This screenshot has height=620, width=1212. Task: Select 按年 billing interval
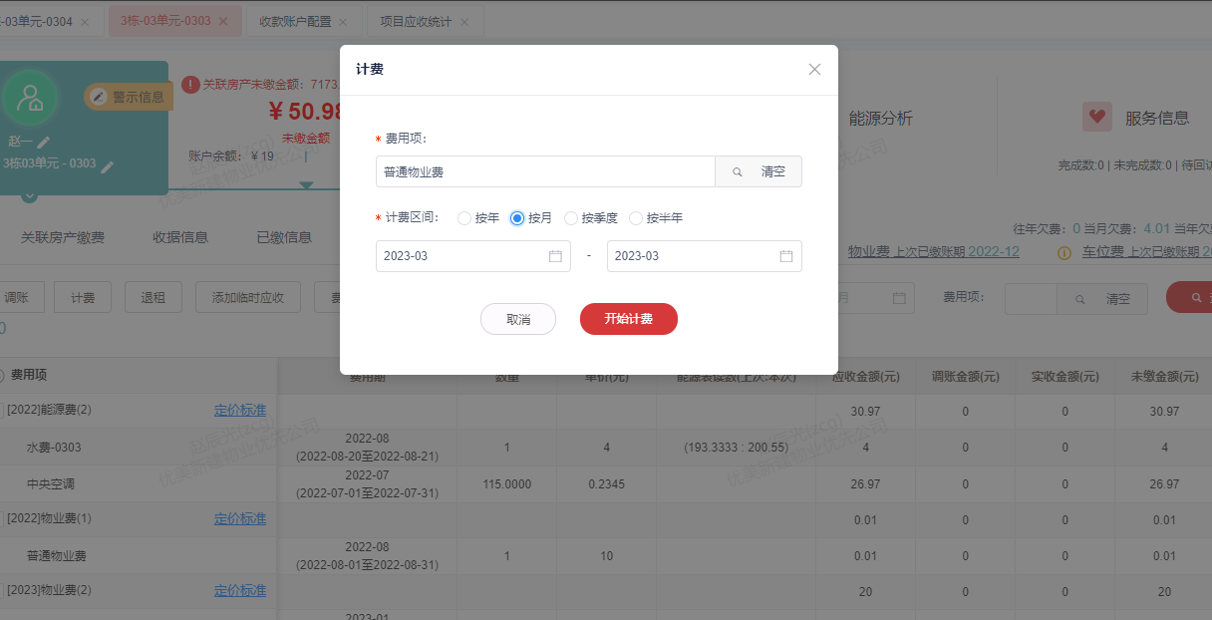click(478, 218)
